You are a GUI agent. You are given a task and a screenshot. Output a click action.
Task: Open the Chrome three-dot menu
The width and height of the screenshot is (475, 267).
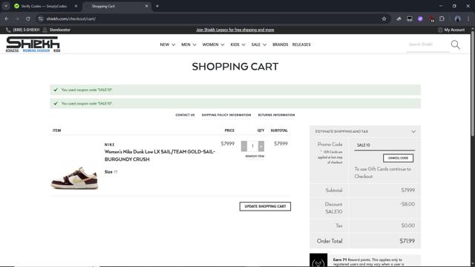468,19
